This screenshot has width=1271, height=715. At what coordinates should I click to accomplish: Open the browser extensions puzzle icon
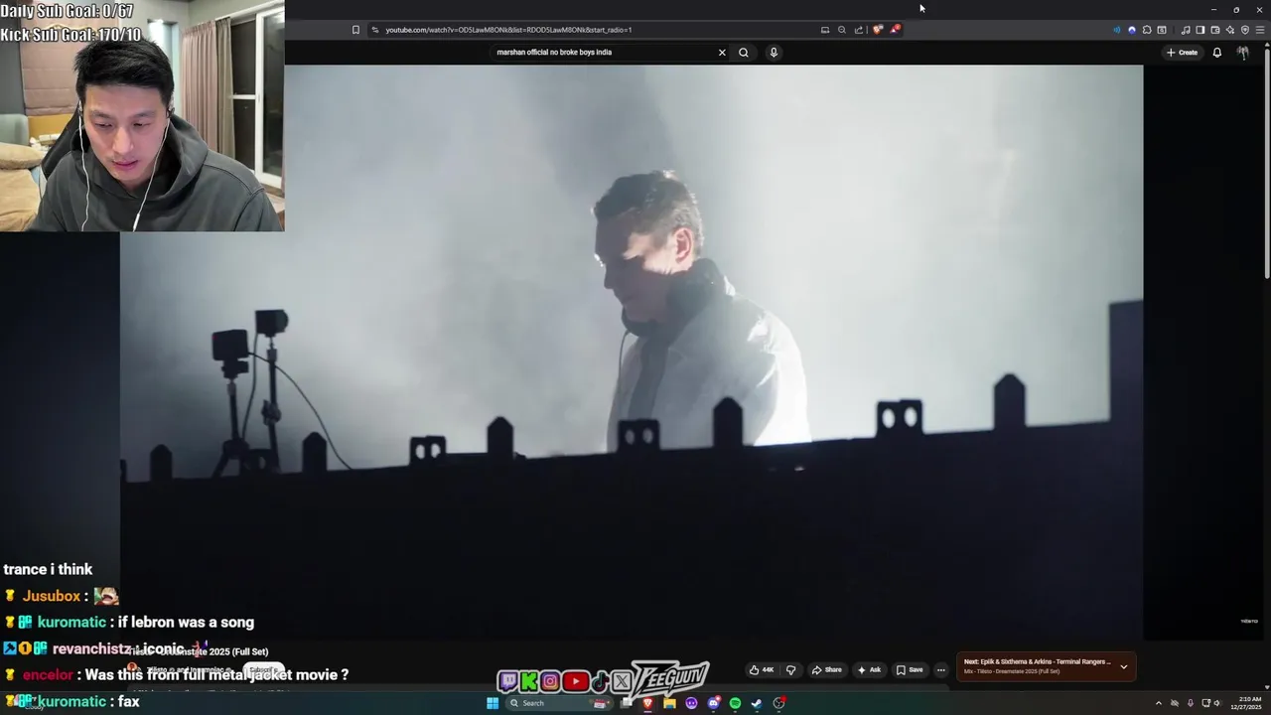coord(1147,30)
